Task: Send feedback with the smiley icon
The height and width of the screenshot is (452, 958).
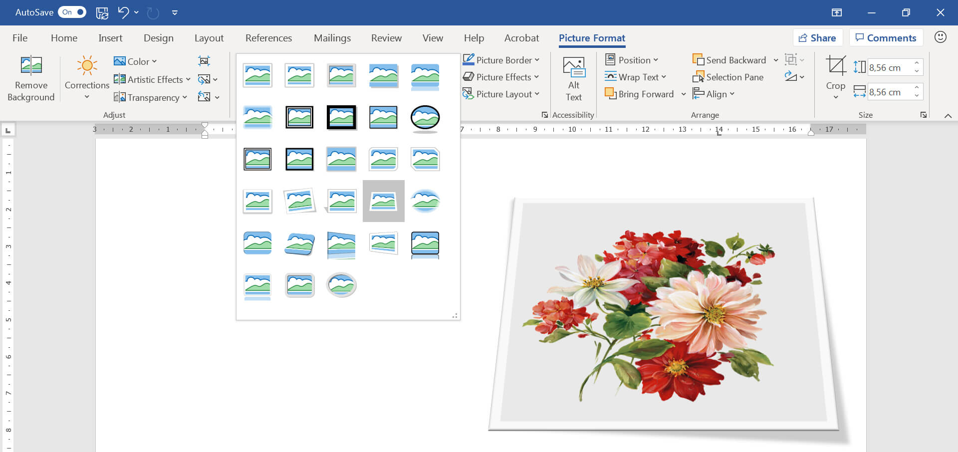Action: point(940,37)
